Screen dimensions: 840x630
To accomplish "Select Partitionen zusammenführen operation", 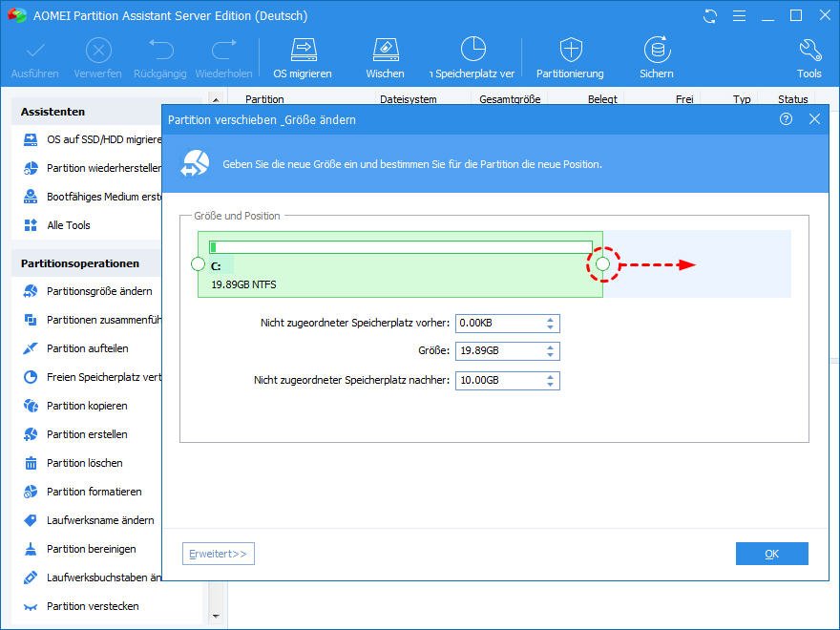I will pos(93,320).
